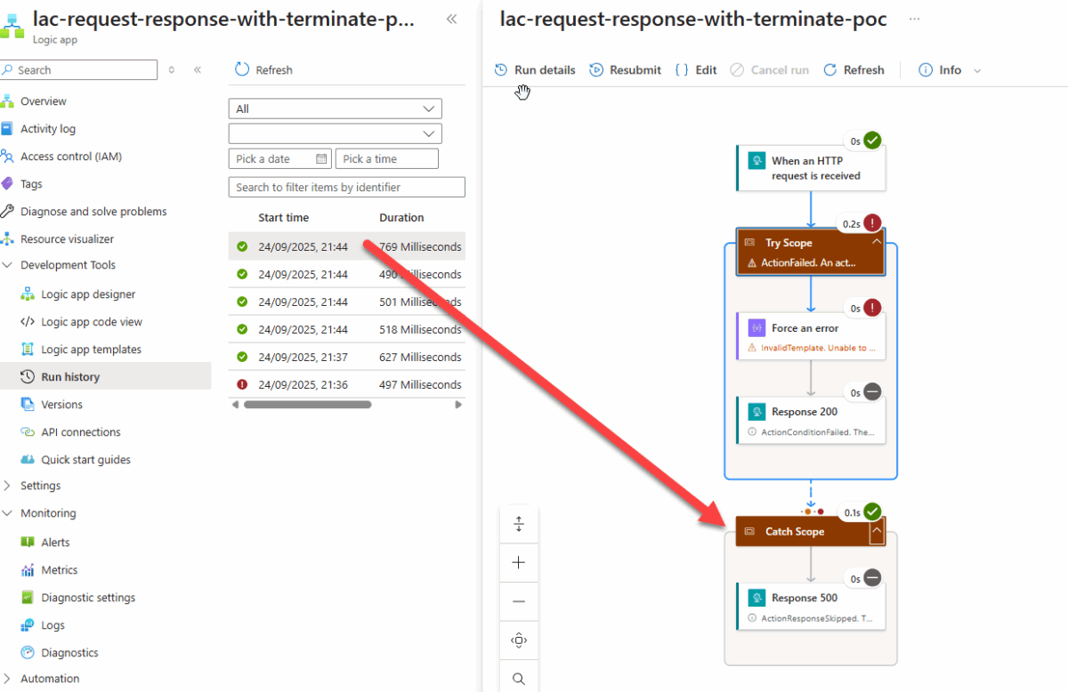1068x692 pixels.
Task: Fit the workflow diagram to the view
Action: tap(519, 523)
